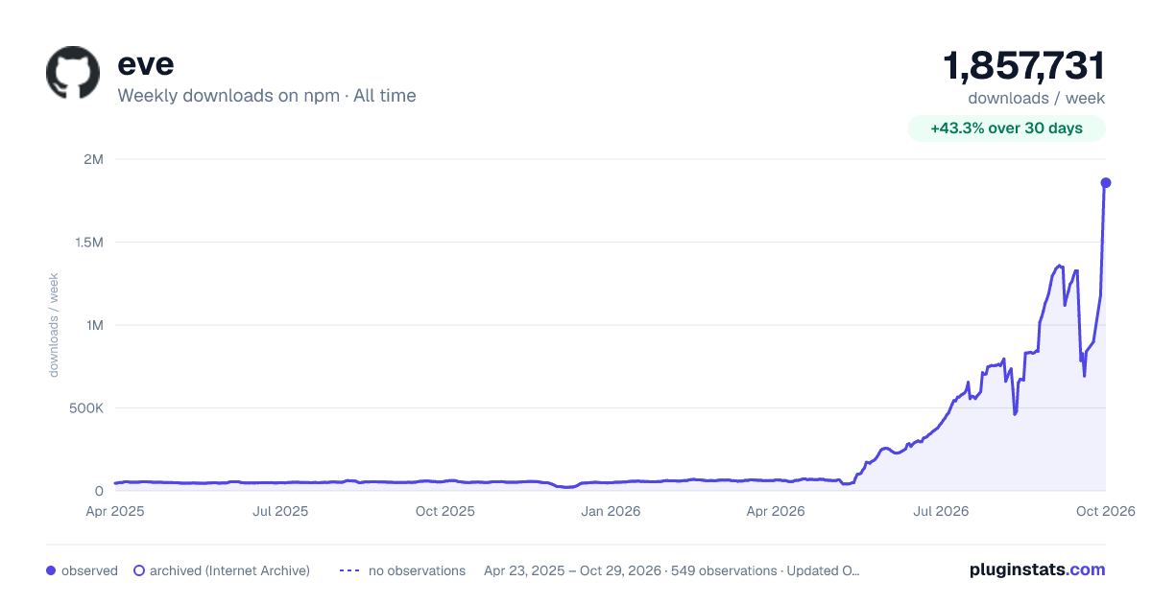
Task: Click the 'Jan 2026' x-axis label
Action: 612,511
